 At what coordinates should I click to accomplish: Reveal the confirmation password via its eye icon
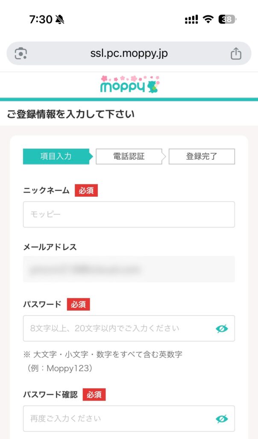(221, 418)
